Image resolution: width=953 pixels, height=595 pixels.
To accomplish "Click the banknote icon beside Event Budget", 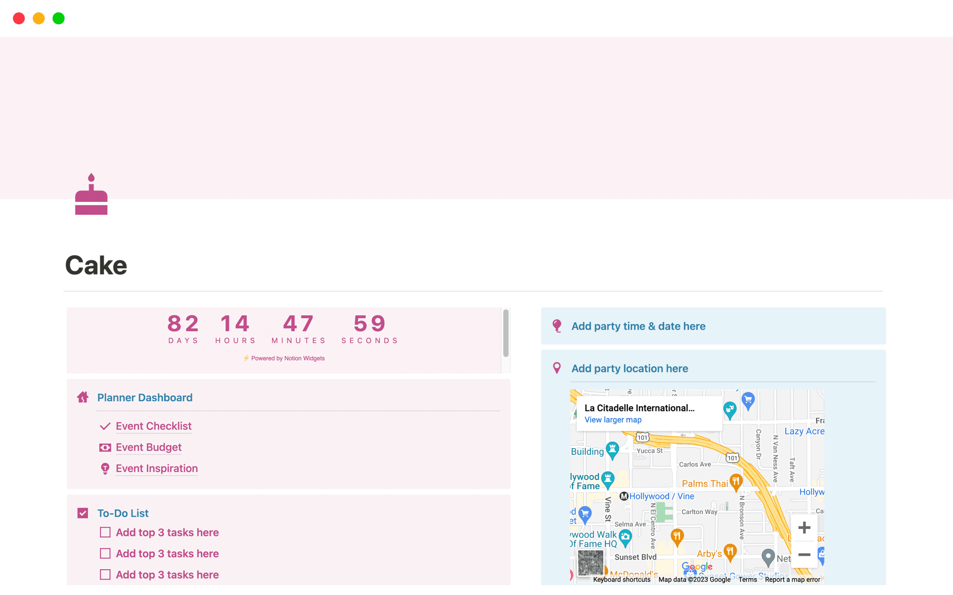I will pos(105,447).
